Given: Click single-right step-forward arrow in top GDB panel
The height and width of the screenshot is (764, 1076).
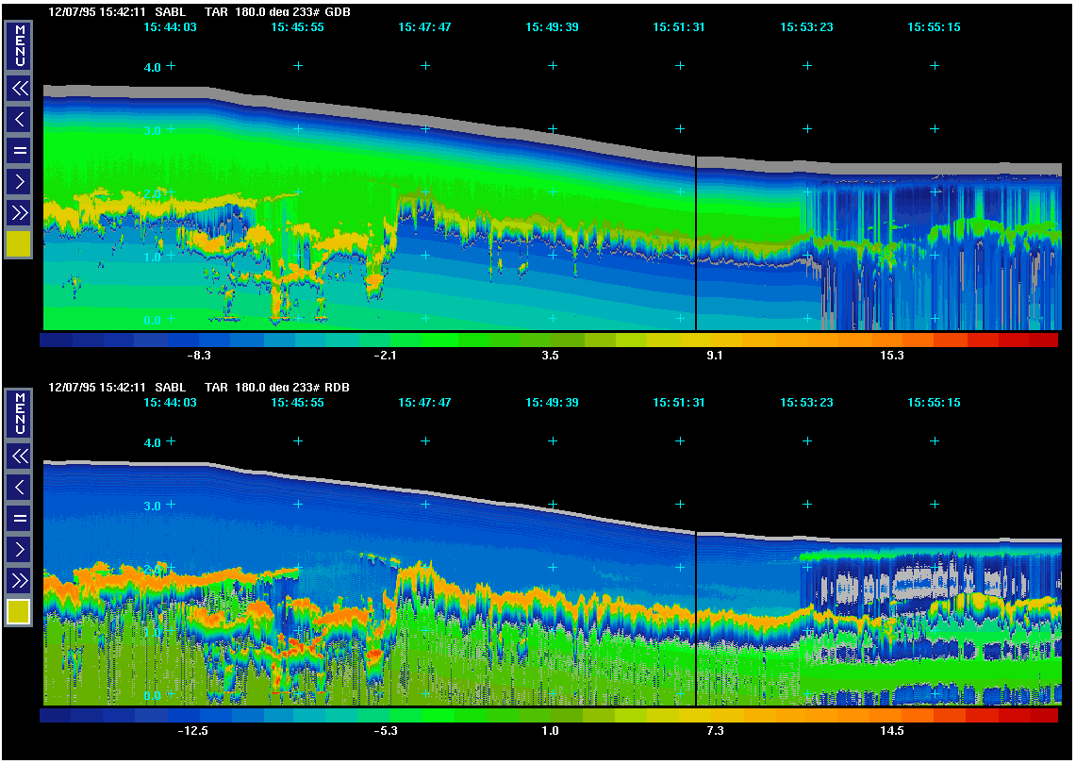Looking at the screenshot, I should [19, 181].
